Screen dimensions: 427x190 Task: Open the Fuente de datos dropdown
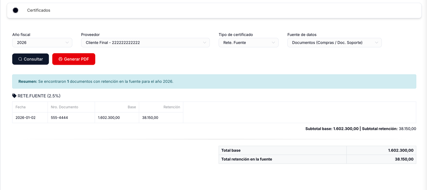point(334,43)
